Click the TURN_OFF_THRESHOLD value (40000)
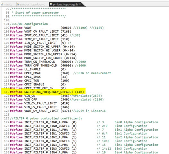The height and width of the screenshot is (154, 169). (67, 65)
